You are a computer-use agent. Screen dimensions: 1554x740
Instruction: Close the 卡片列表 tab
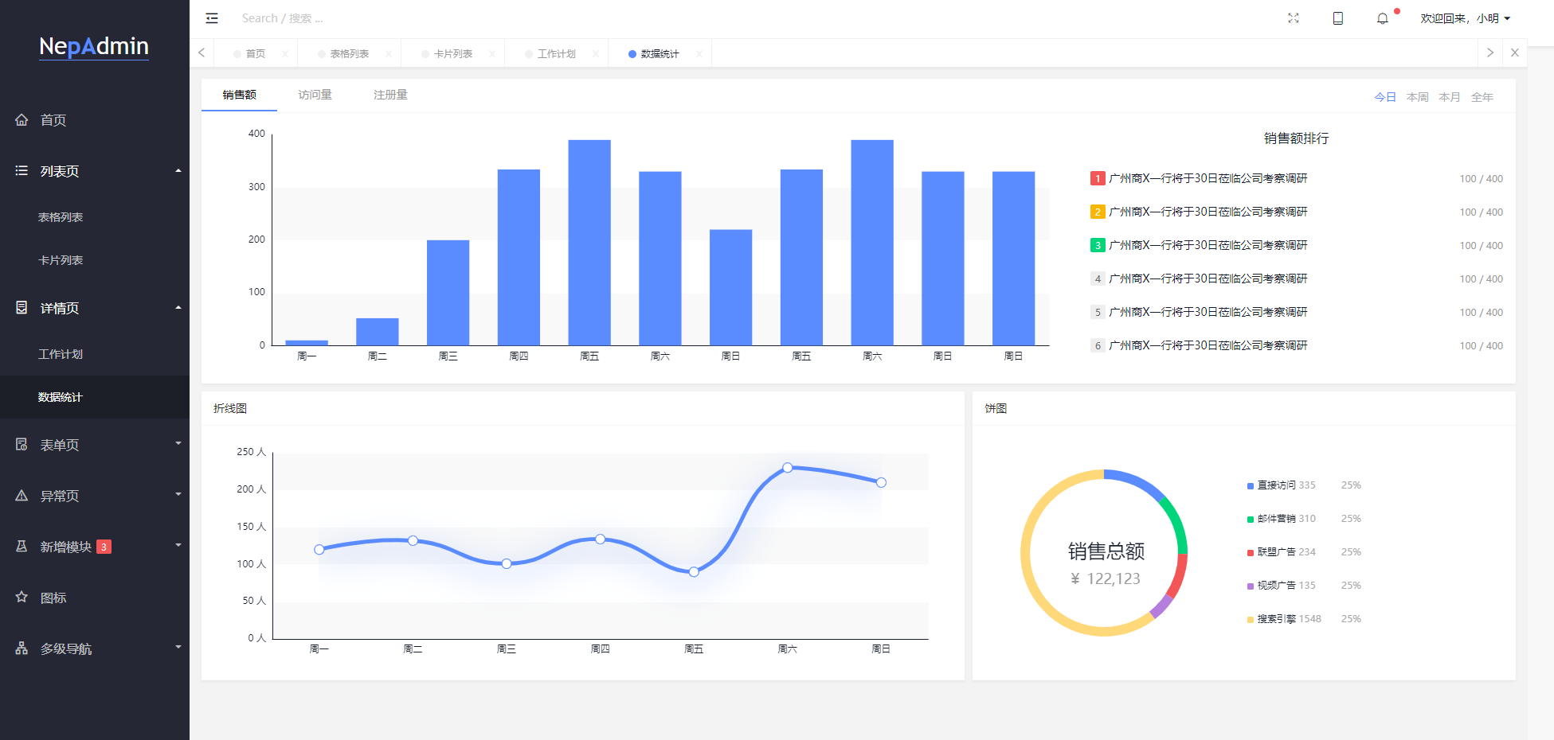(492, 54)
